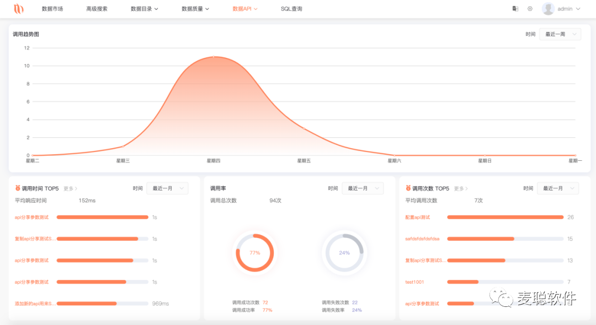Open 复制api分享测试S... in 调用时间 list
Viewport: 596px width, 325px height.
coord(35,239)
